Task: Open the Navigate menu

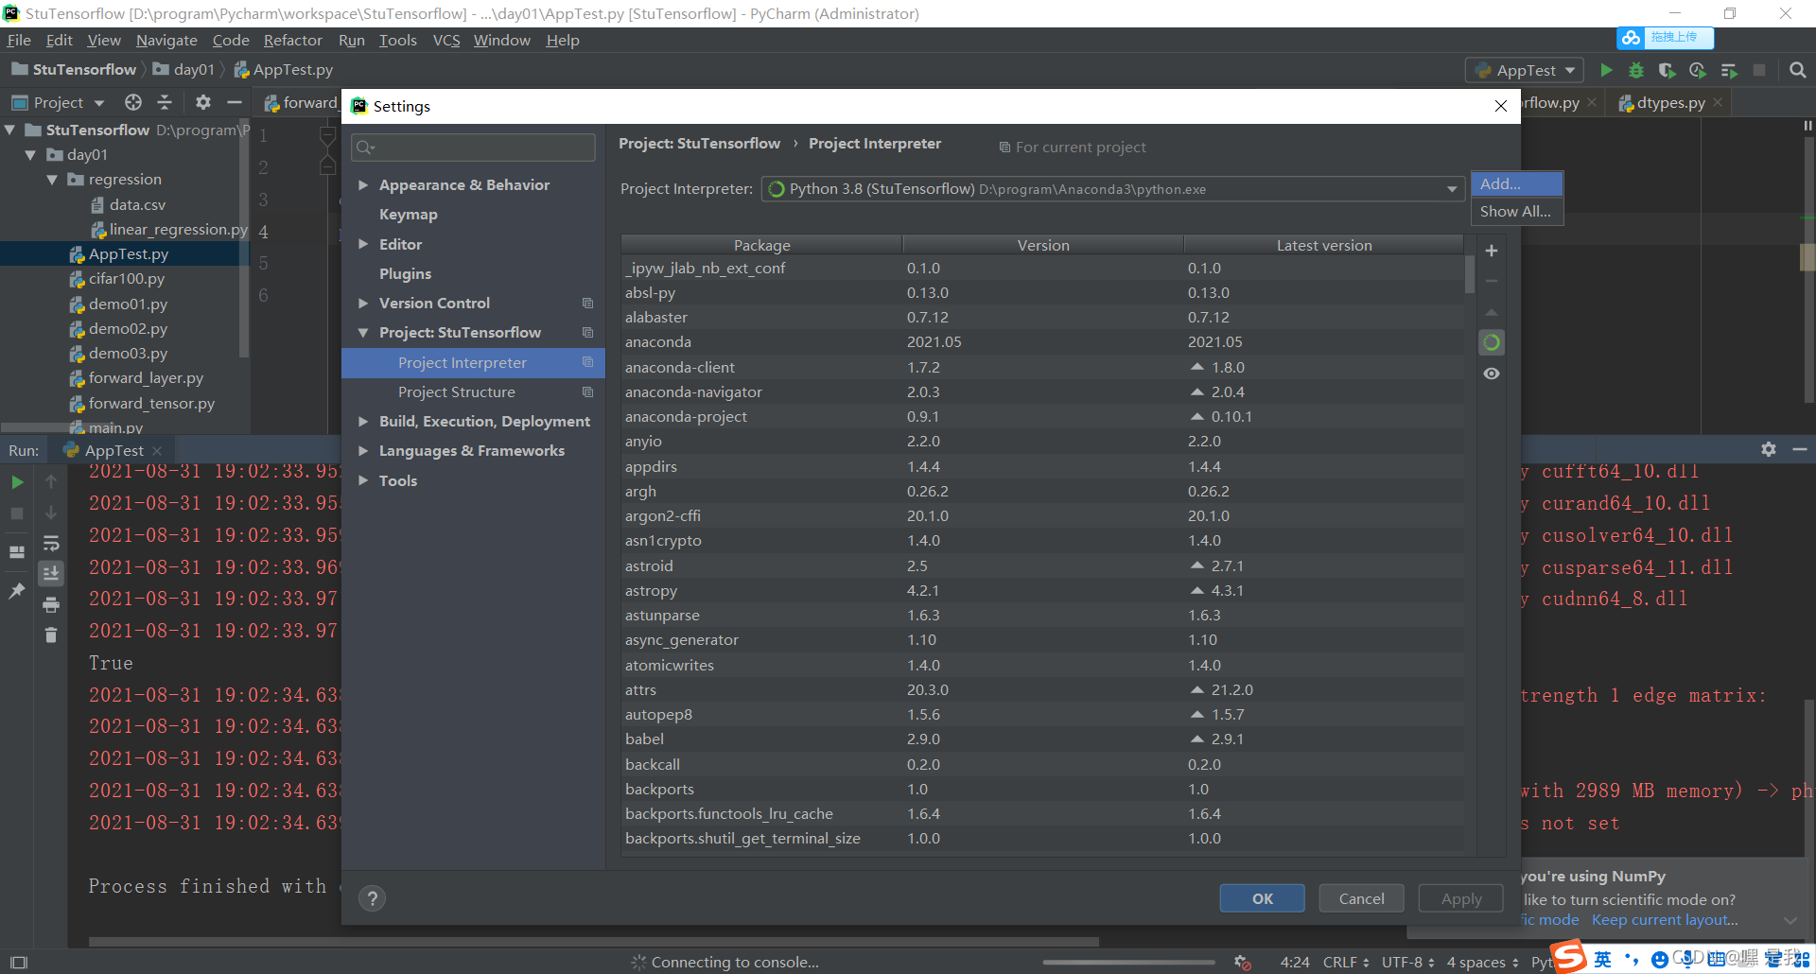Action: coord(166,40)
